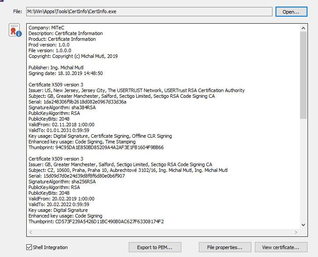
Task: Click 'Publisher: Ing. Michal Mutl' line
Action: (56, 68)
